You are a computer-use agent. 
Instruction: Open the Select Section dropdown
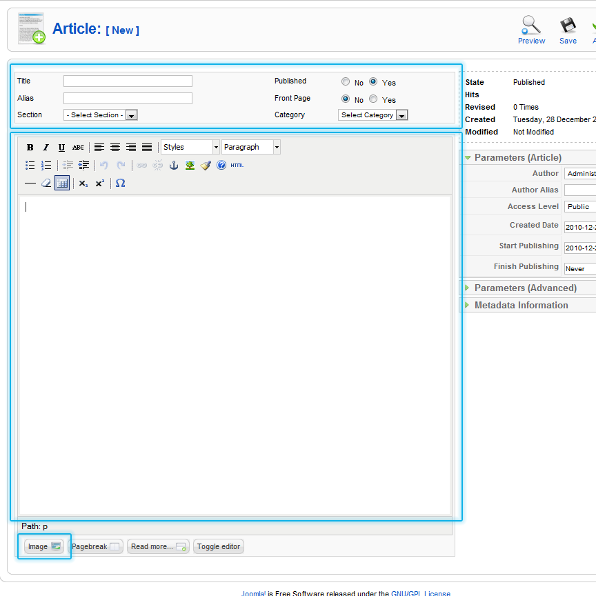tap(100, 115)
